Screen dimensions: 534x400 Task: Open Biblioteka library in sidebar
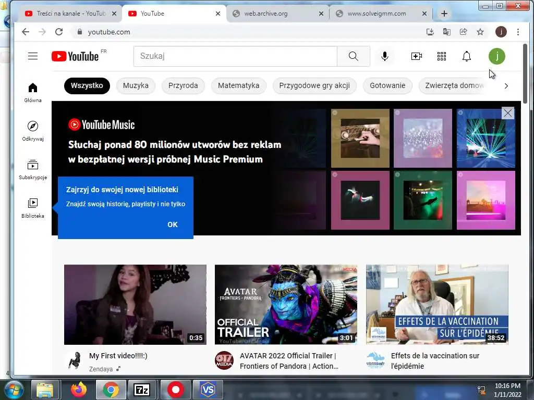pos(33,208)
